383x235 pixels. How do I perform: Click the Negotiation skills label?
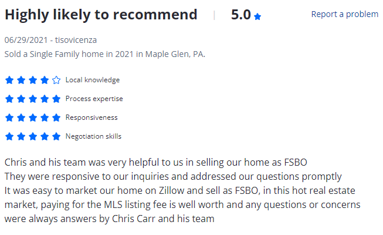coord(93,136)
